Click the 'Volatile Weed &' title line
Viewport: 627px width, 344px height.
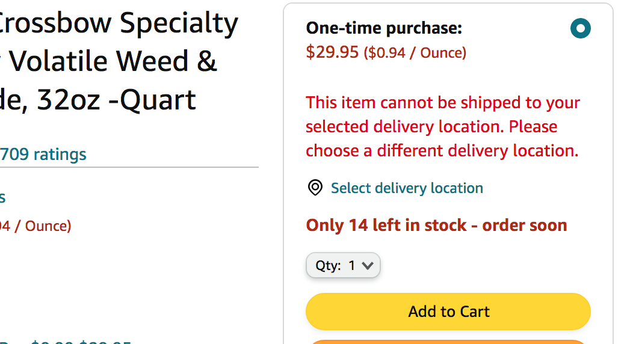pyautogui.click(x=108, y=61)
